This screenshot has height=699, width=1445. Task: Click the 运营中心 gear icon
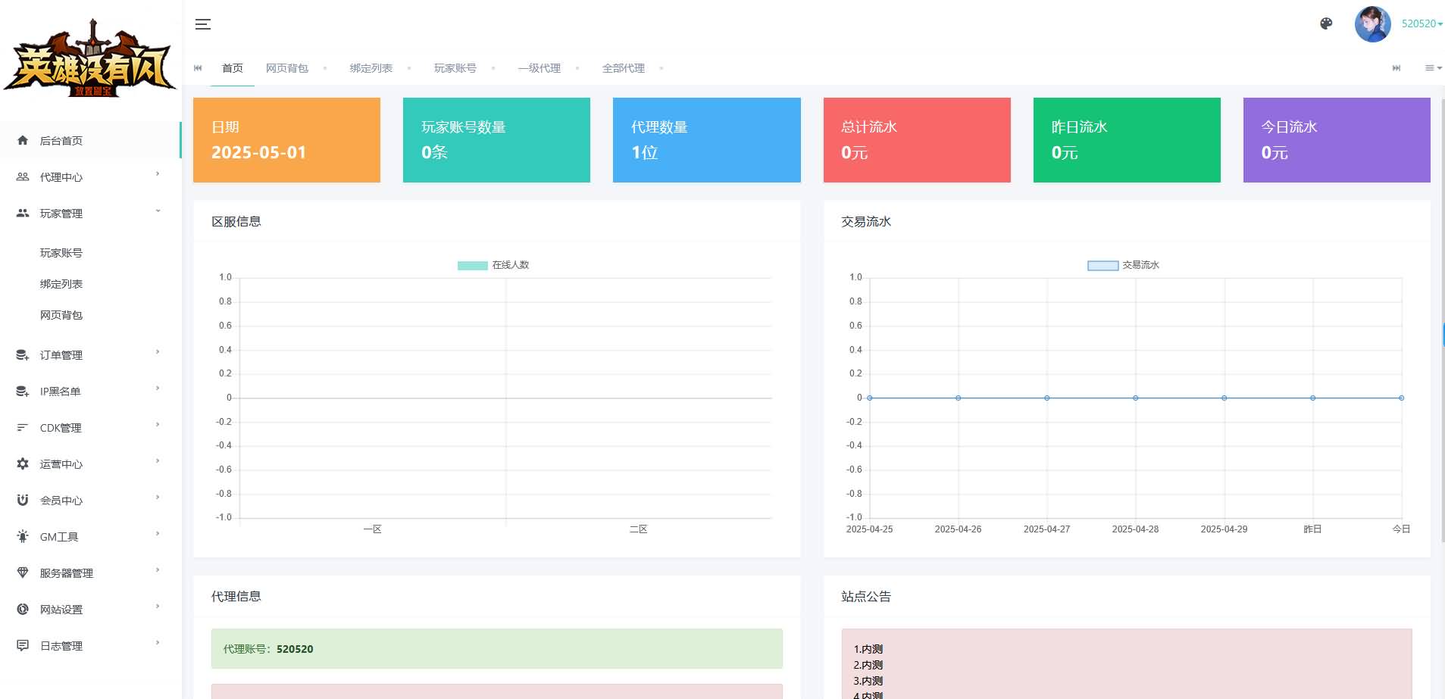click(x=23, y=464)
